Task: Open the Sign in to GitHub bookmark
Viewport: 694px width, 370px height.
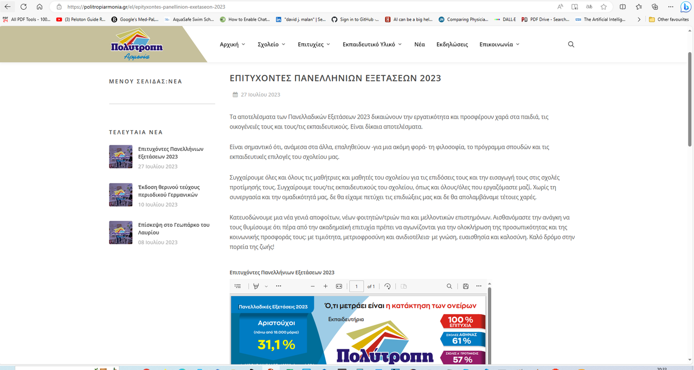Action: click(x=356, y=19)
